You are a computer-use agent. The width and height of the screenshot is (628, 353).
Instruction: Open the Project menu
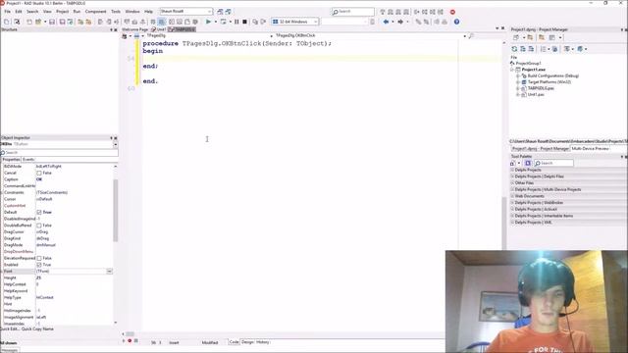[x=62, y=12]
